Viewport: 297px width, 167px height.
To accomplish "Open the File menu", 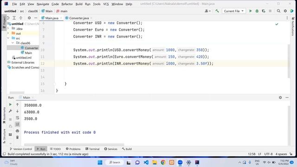I will pos(14,4).
